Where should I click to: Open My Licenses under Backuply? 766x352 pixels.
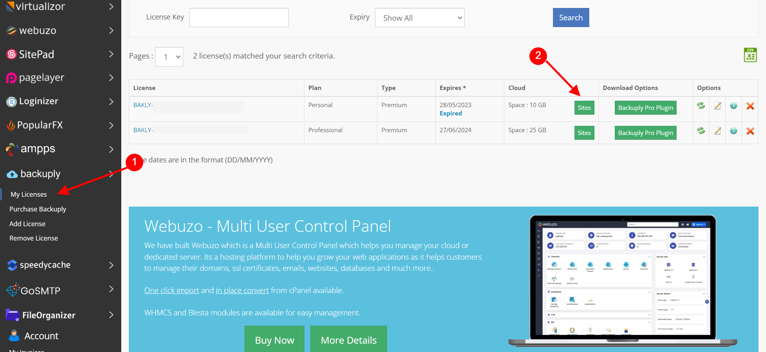click(29, 194)
